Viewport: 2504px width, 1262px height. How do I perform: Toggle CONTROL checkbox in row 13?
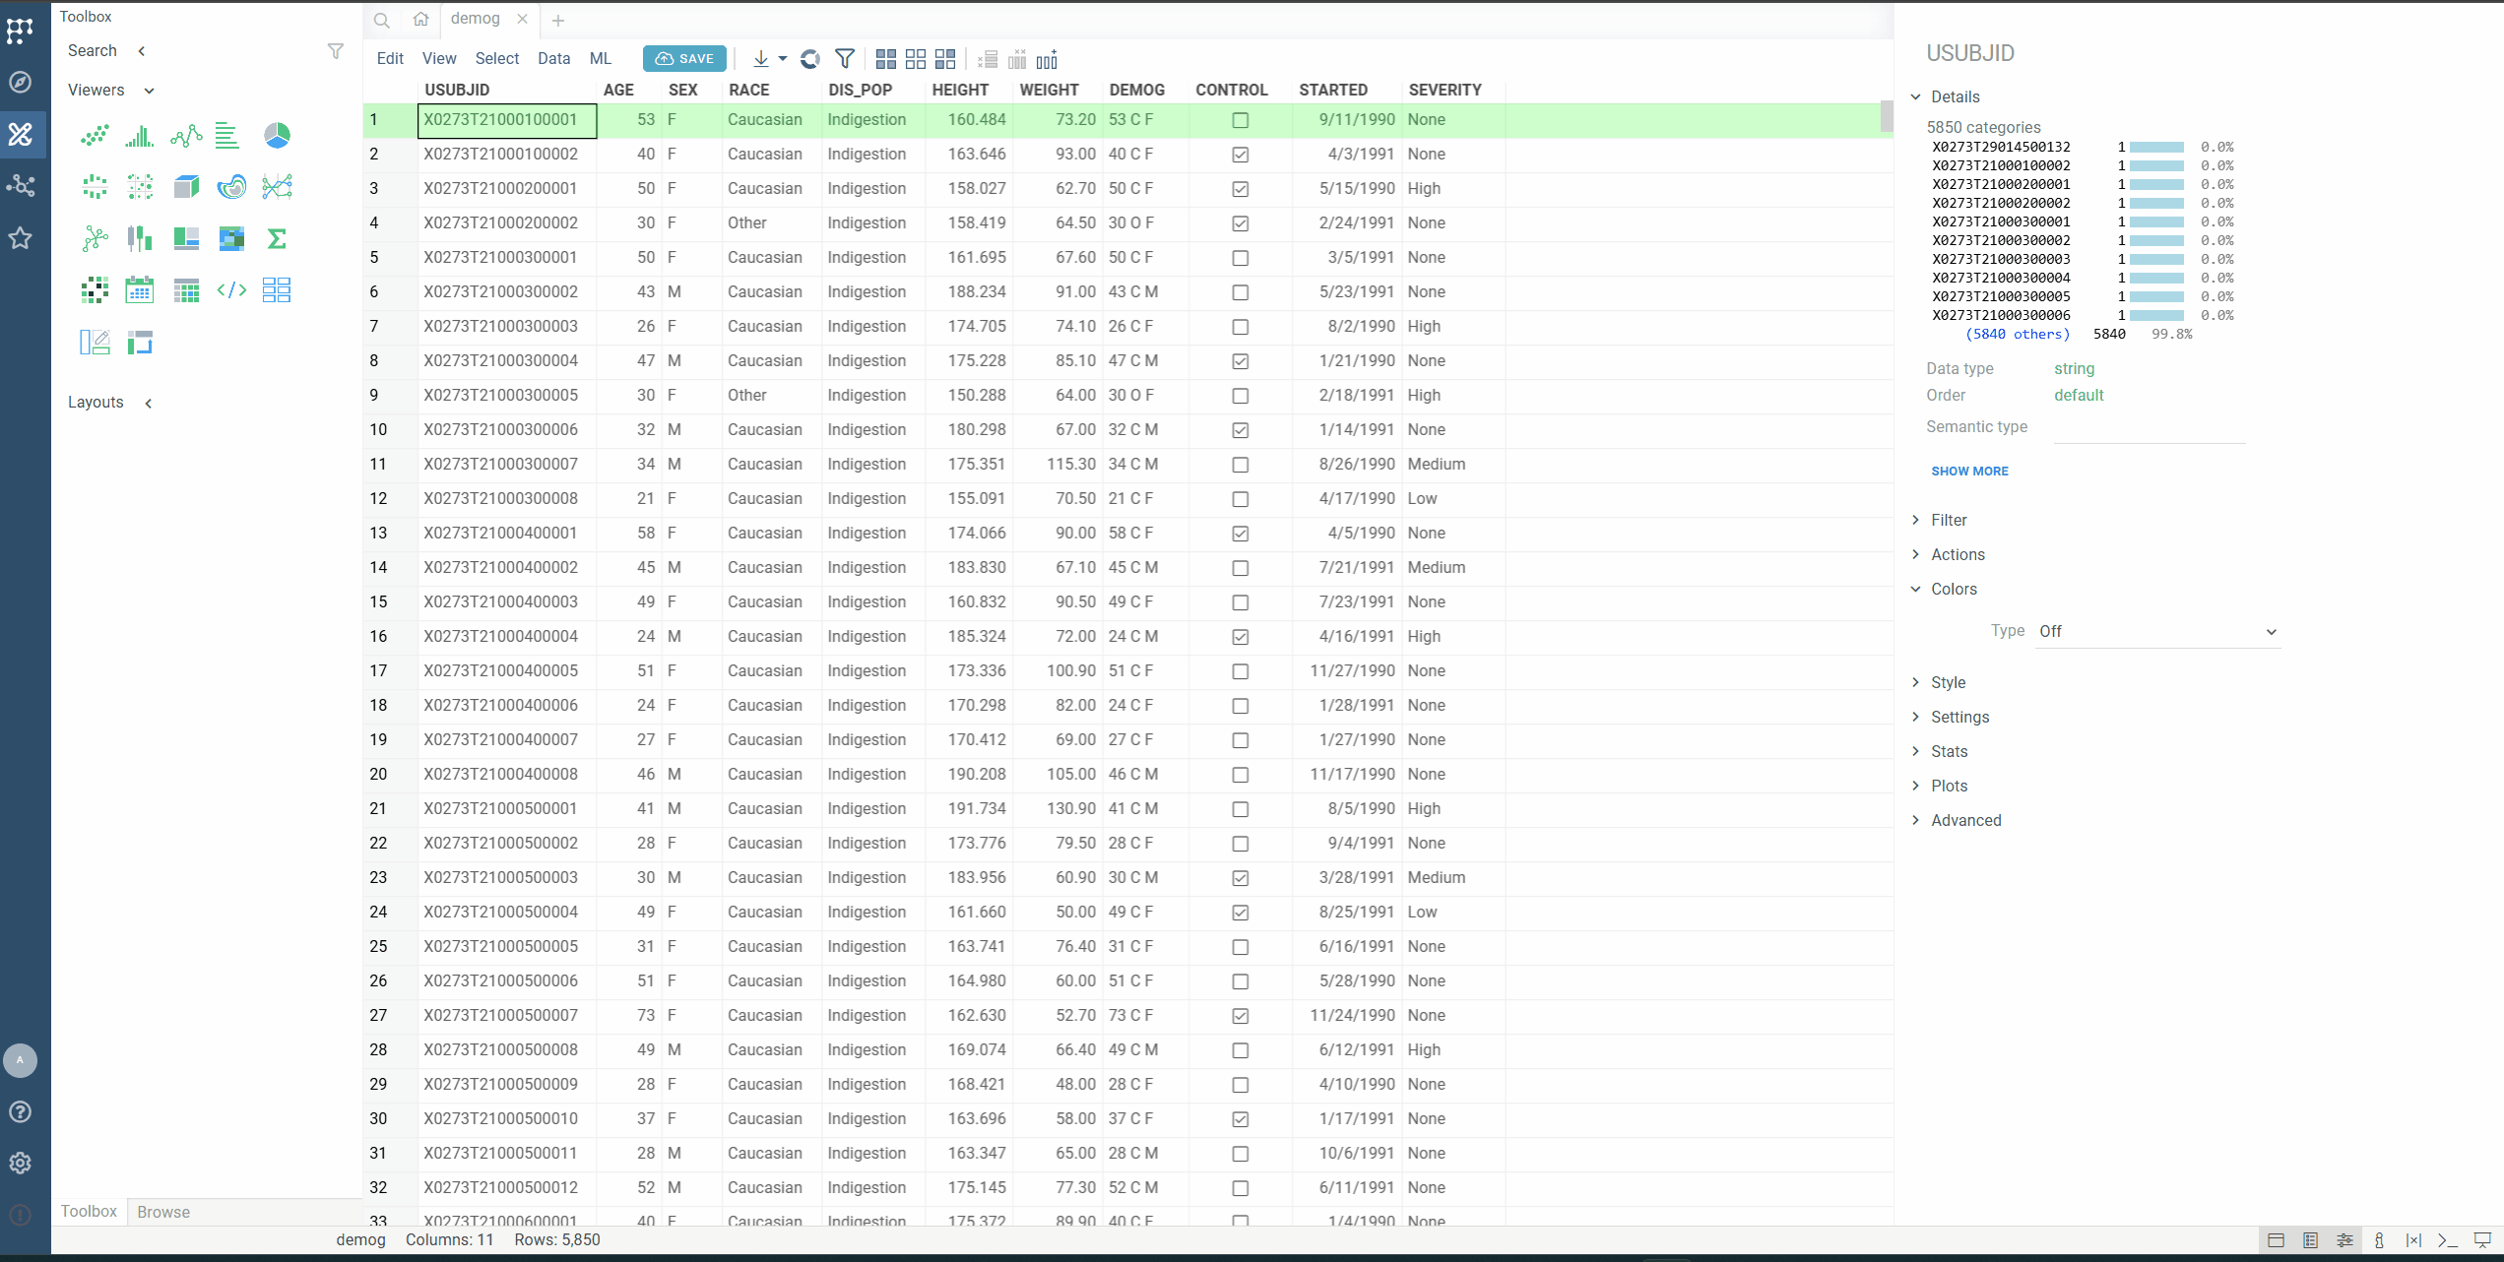[1240, 534]
